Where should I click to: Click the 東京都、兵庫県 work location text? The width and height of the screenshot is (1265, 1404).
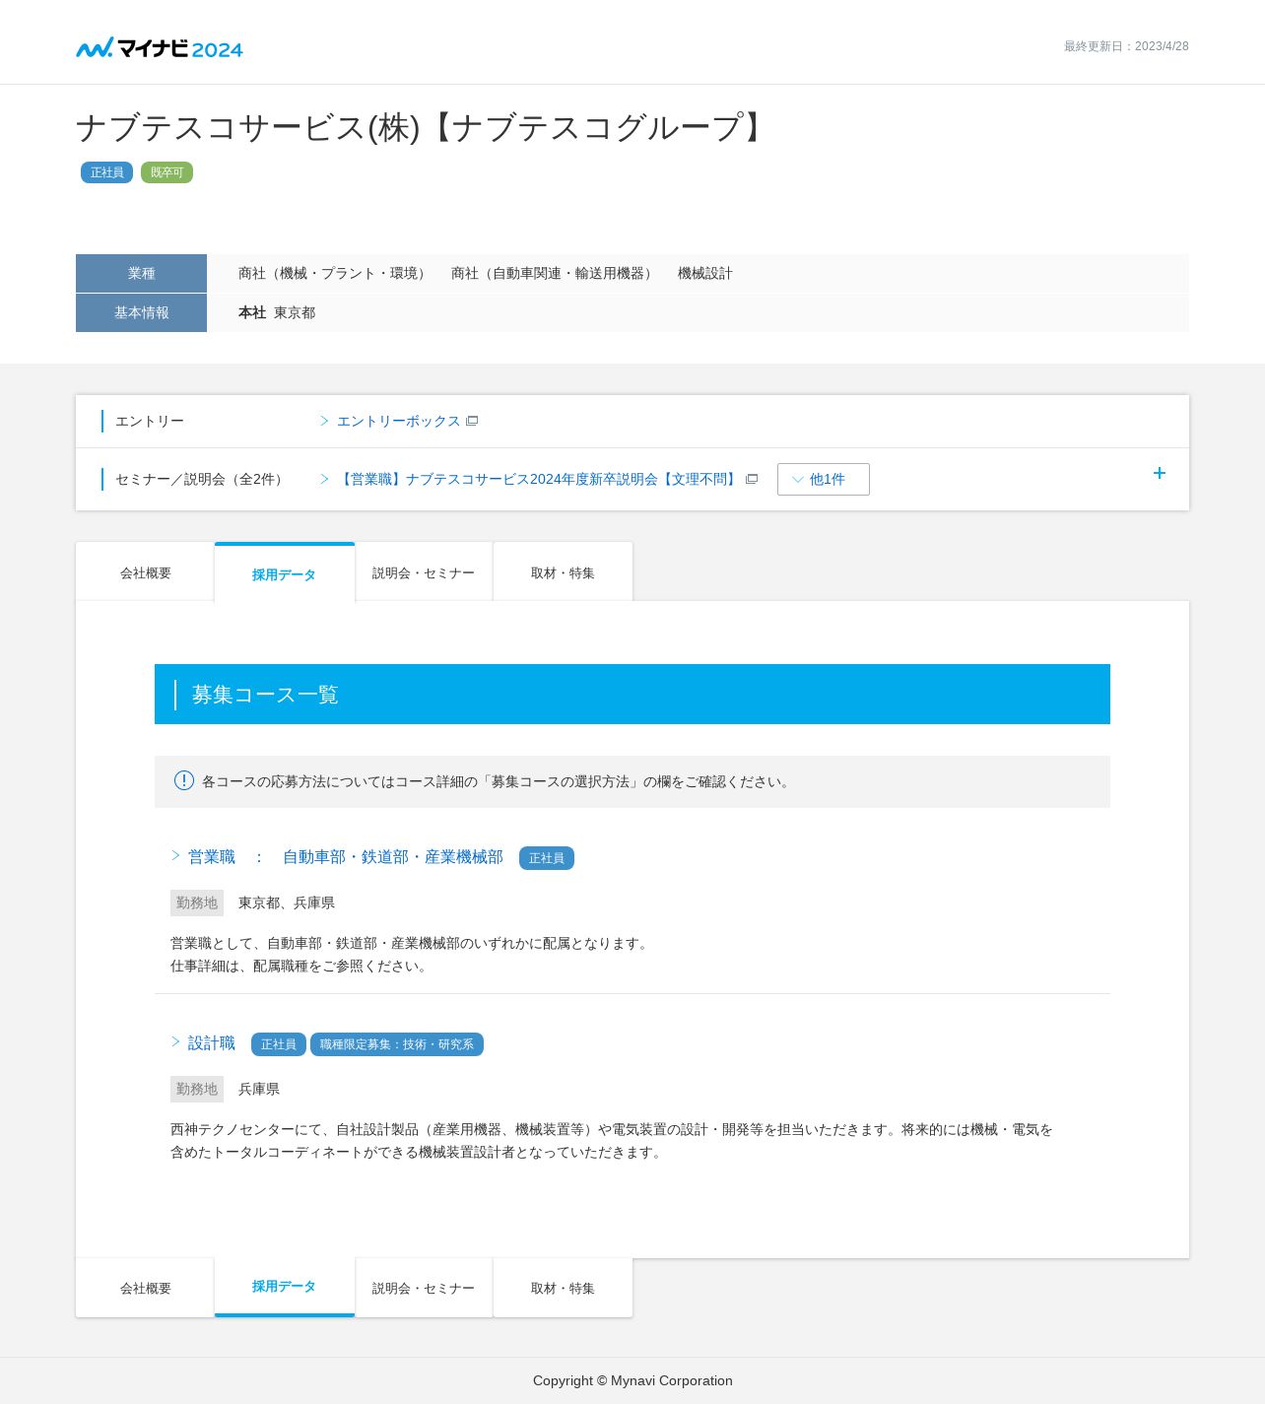point(287,903)
